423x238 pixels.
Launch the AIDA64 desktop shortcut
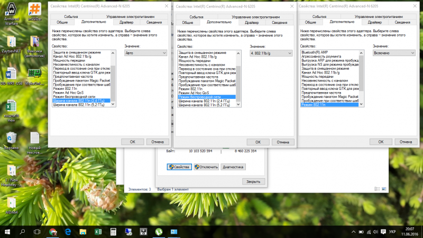click(x=11, y=201)
